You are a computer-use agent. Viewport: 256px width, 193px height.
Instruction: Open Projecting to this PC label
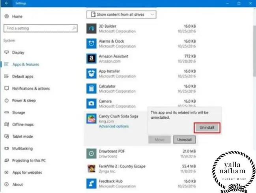coord(29,161)
